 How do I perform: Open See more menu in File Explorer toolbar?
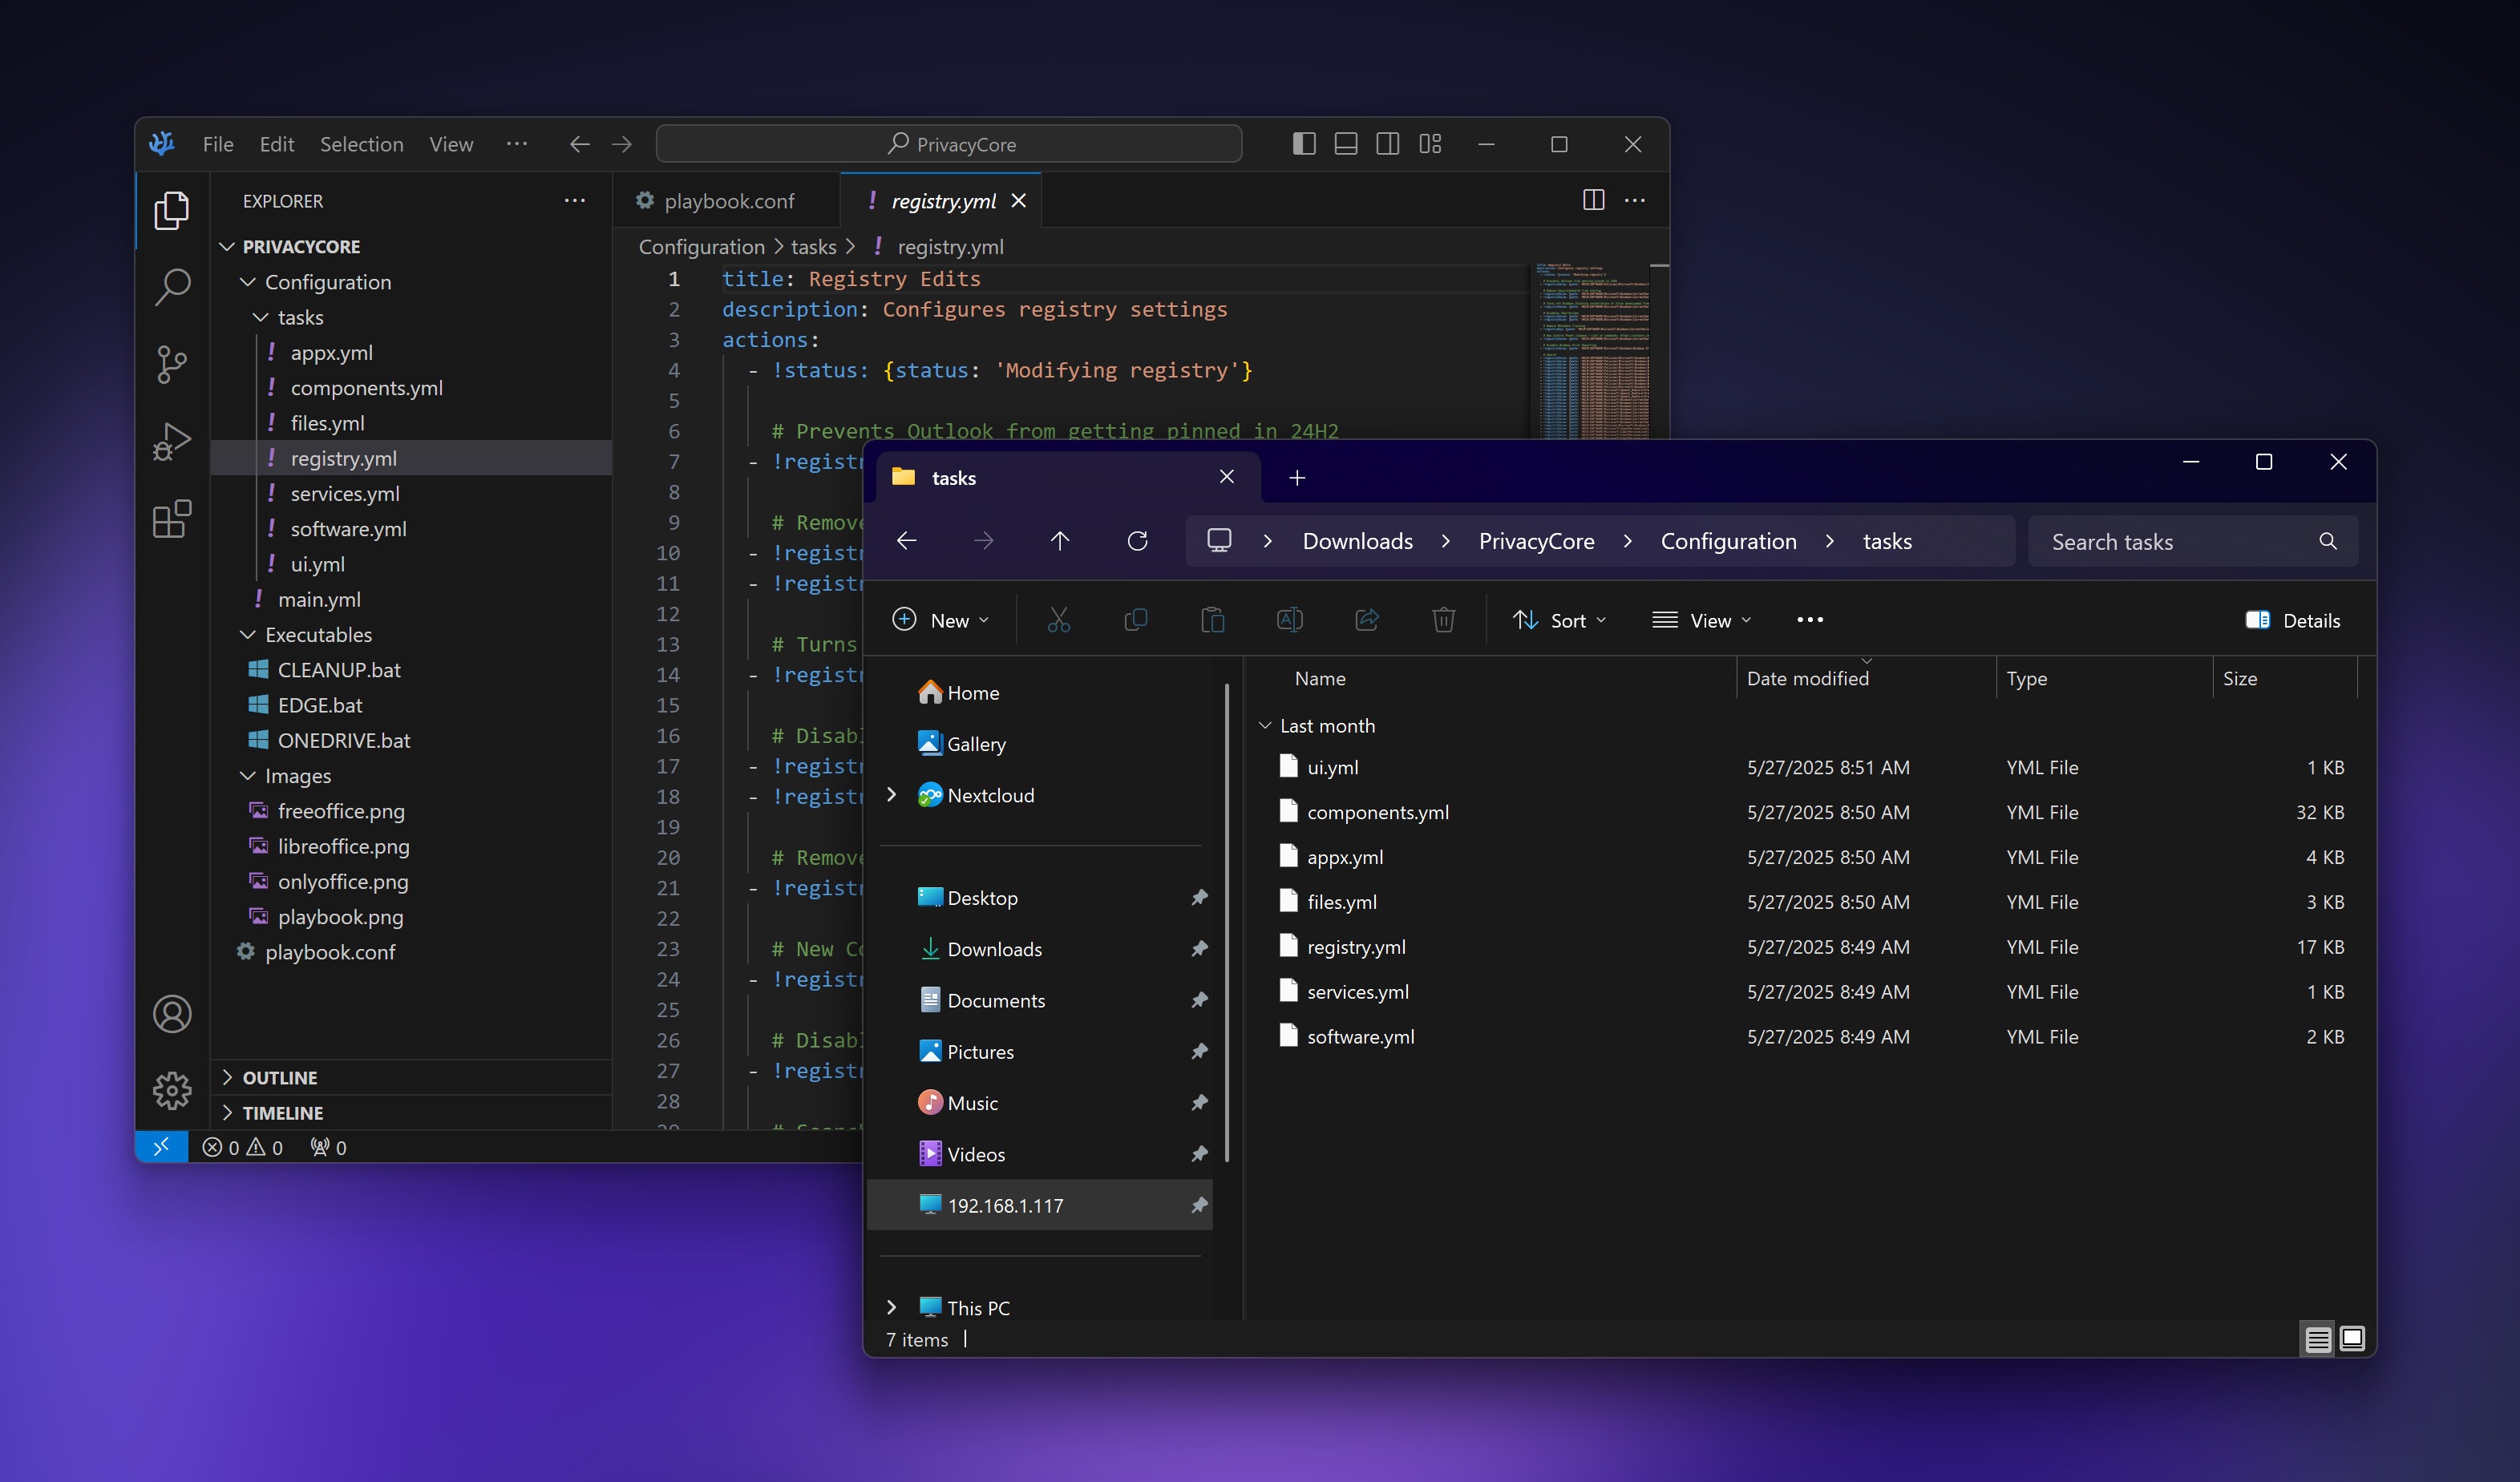click(1809, 620)
